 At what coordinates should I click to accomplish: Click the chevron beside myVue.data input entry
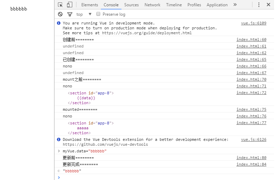click(x=59, y=151)
